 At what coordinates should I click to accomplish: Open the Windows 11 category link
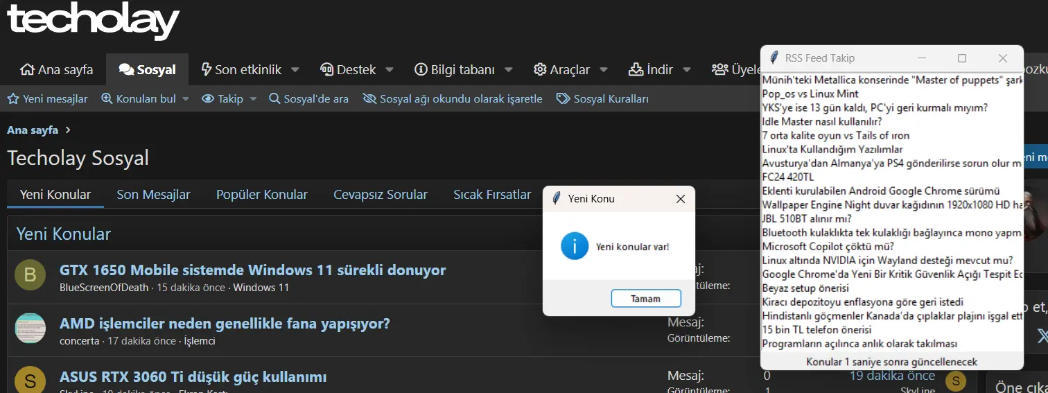261,287
